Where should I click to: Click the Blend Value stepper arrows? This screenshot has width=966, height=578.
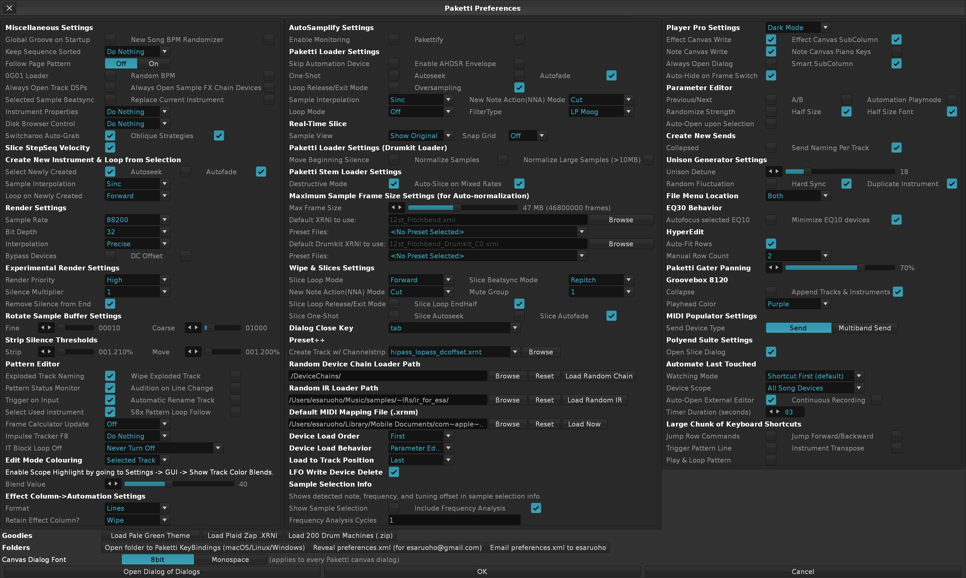pyautogui.click(x=113, y=484)
